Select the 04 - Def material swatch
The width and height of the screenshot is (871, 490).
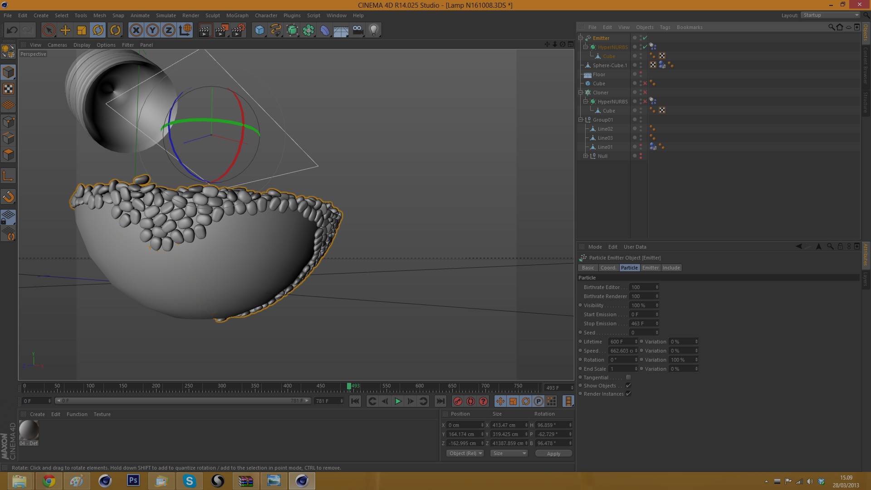pyautogui.click(x=29, y=431)
